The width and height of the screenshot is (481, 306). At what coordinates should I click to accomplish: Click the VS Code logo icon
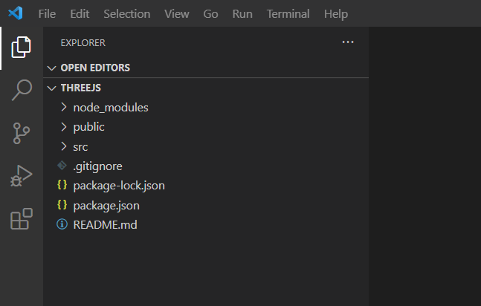[x=16, y=13]
